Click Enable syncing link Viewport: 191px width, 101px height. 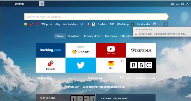pyautogui.click(x=44, y=78)
